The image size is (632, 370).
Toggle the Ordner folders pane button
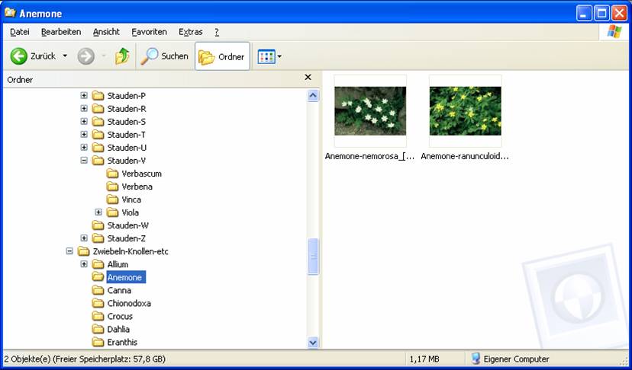coord(222,56)
